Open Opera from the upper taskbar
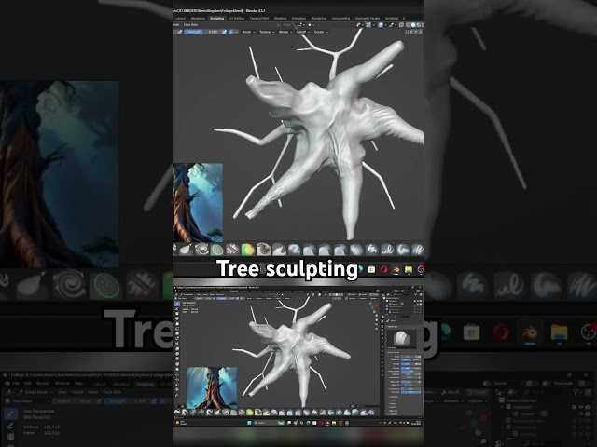Image resolution: width=597 pixels, height=447 pixels. [x=383, y=269]
